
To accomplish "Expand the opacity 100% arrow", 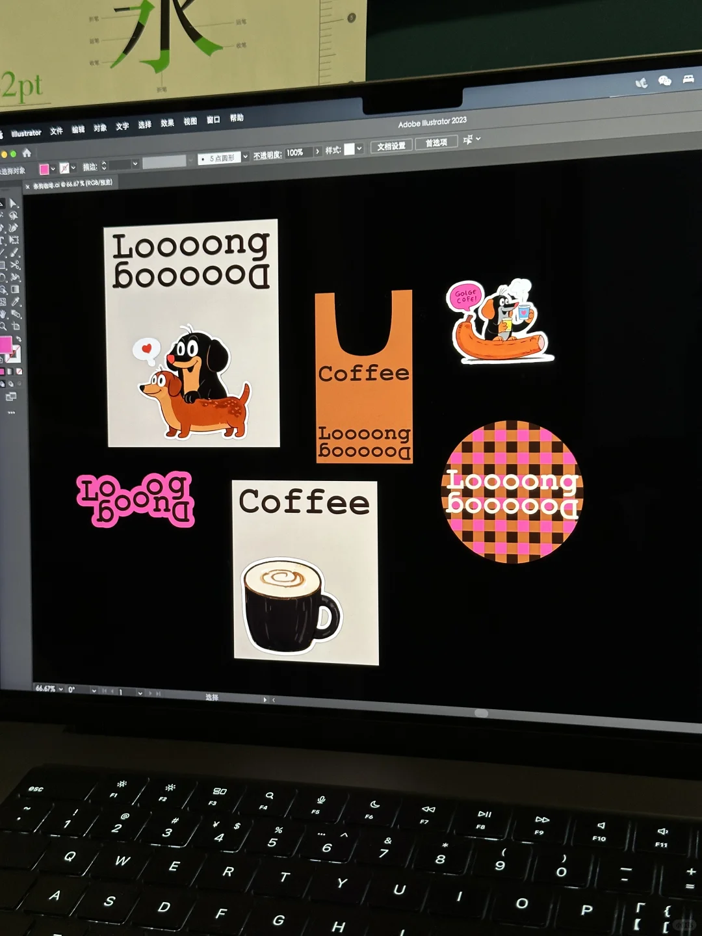I will point(317,151).
